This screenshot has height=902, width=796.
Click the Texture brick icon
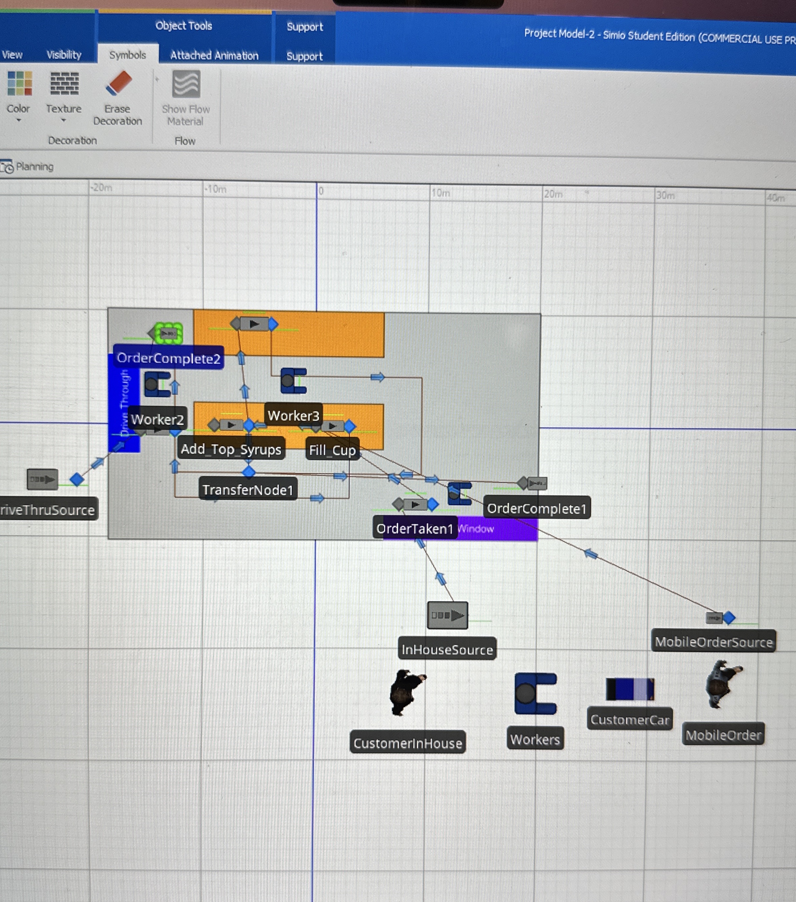click(64, 84)
